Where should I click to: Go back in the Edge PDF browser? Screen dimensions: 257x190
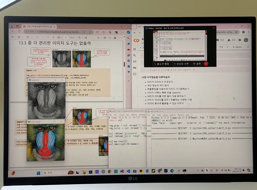click(x=13, y=31)
